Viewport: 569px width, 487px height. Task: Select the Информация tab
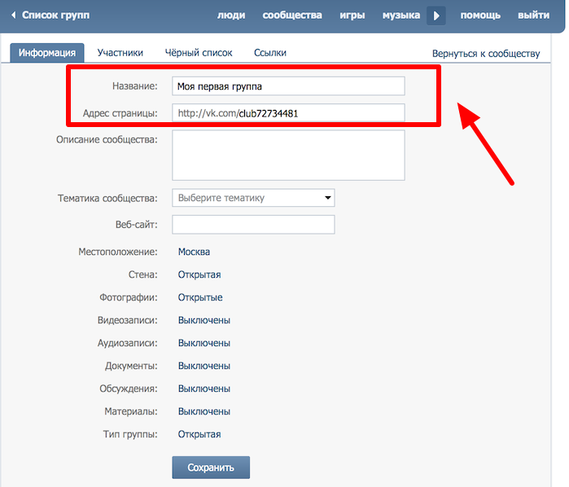[x=47, y=53]
